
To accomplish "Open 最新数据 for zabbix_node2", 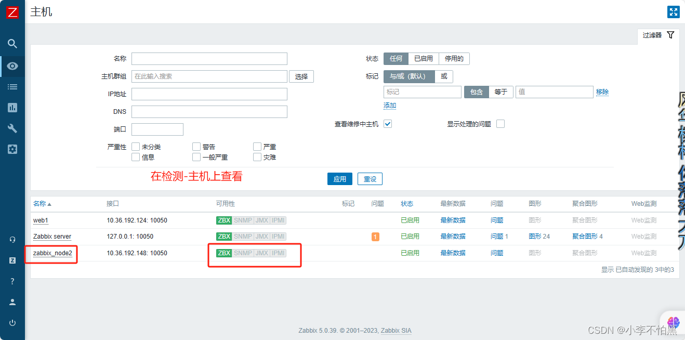I will tap(453, 253).
